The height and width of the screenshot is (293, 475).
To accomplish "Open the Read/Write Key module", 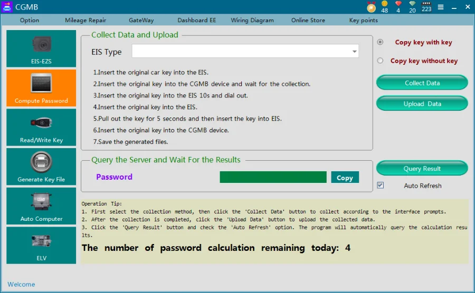I will (x=41, y=128).
